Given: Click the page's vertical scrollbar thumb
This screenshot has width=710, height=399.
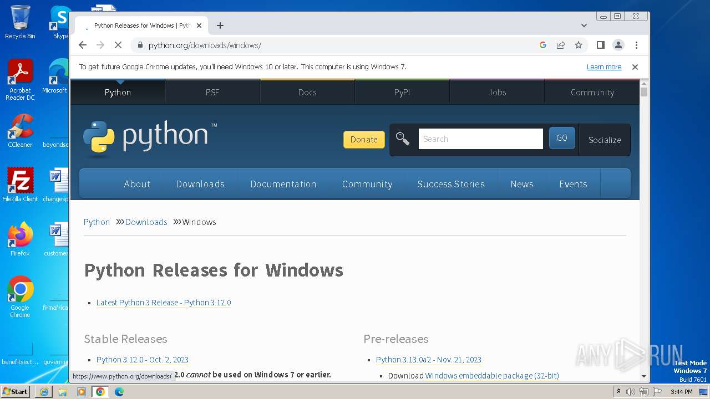Looking at the screenshot, I should click(x=644, y=91).
